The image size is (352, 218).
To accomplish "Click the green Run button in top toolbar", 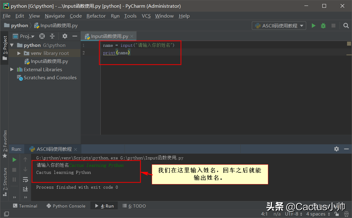I will [313, 26].
